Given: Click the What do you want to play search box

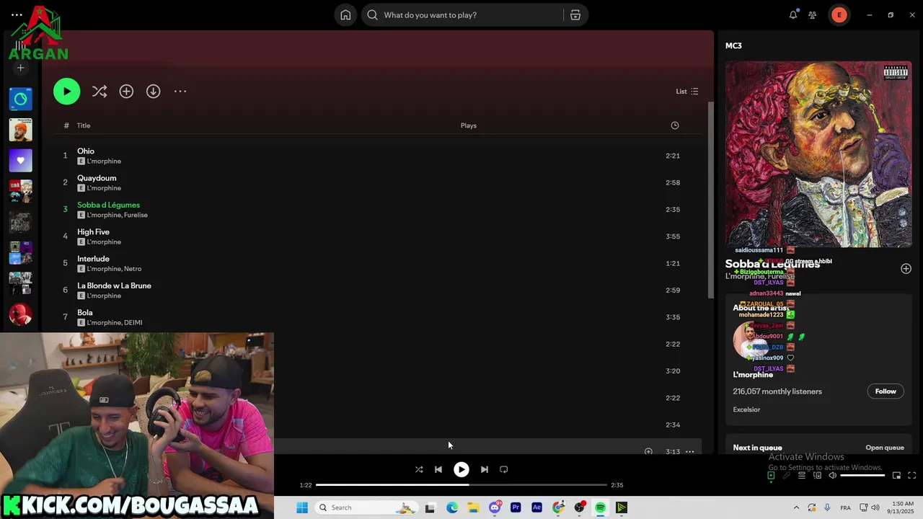Looking at the screenshot, I should tap(462, 15).
